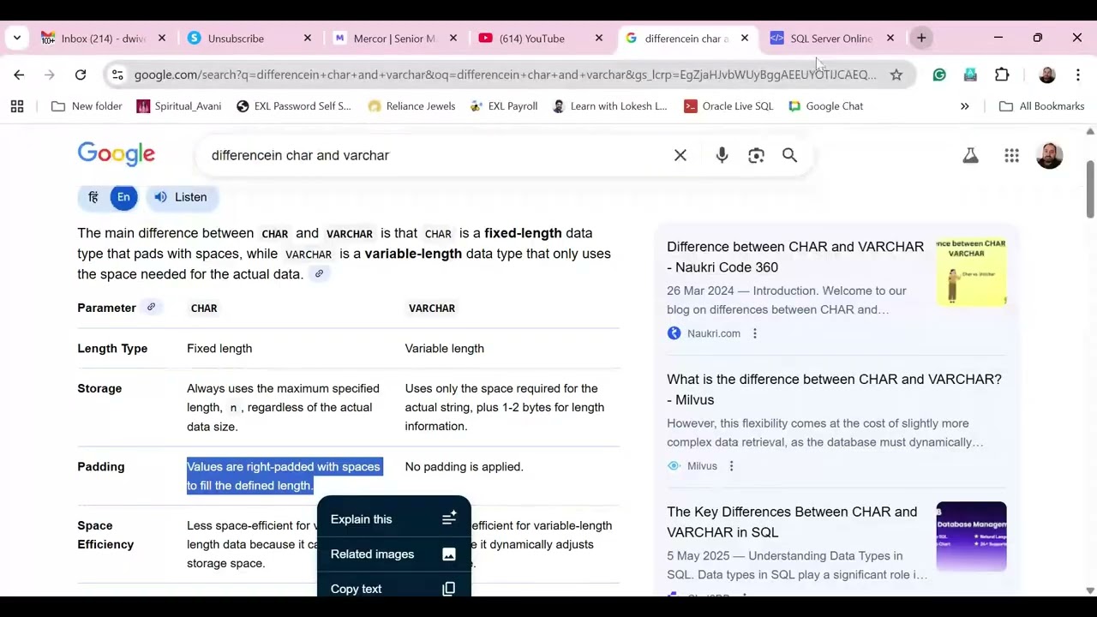This screenshot has width=1097, height=617.
Task: Open the link icon beside Parameter
Action: pos(151,307)
